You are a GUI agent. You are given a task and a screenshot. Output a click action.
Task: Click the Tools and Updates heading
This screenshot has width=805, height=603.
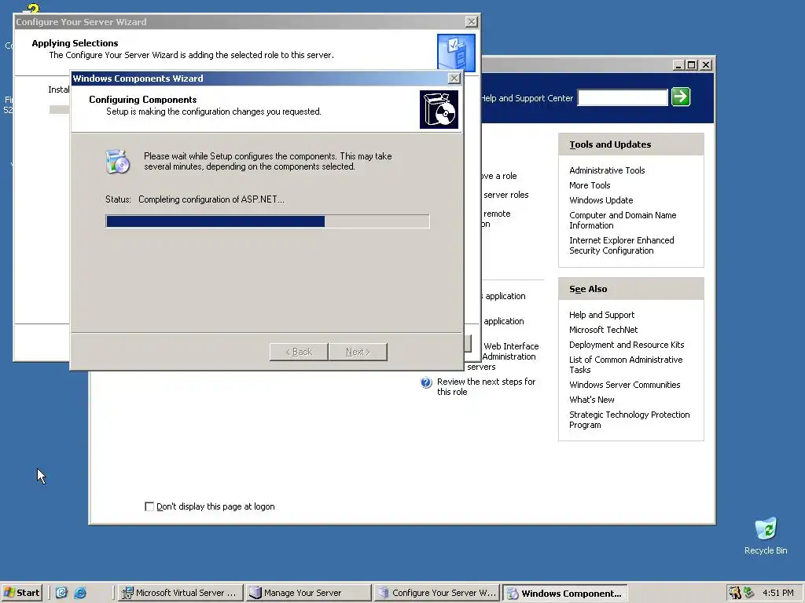coord(610,144)
